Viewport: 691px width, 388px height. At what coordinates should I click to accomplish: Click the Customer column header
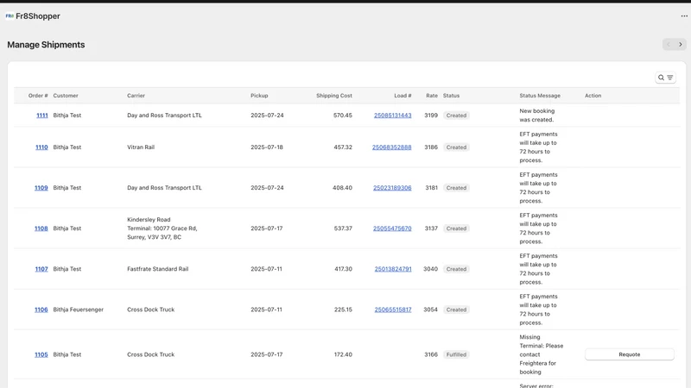pos(66,96)
